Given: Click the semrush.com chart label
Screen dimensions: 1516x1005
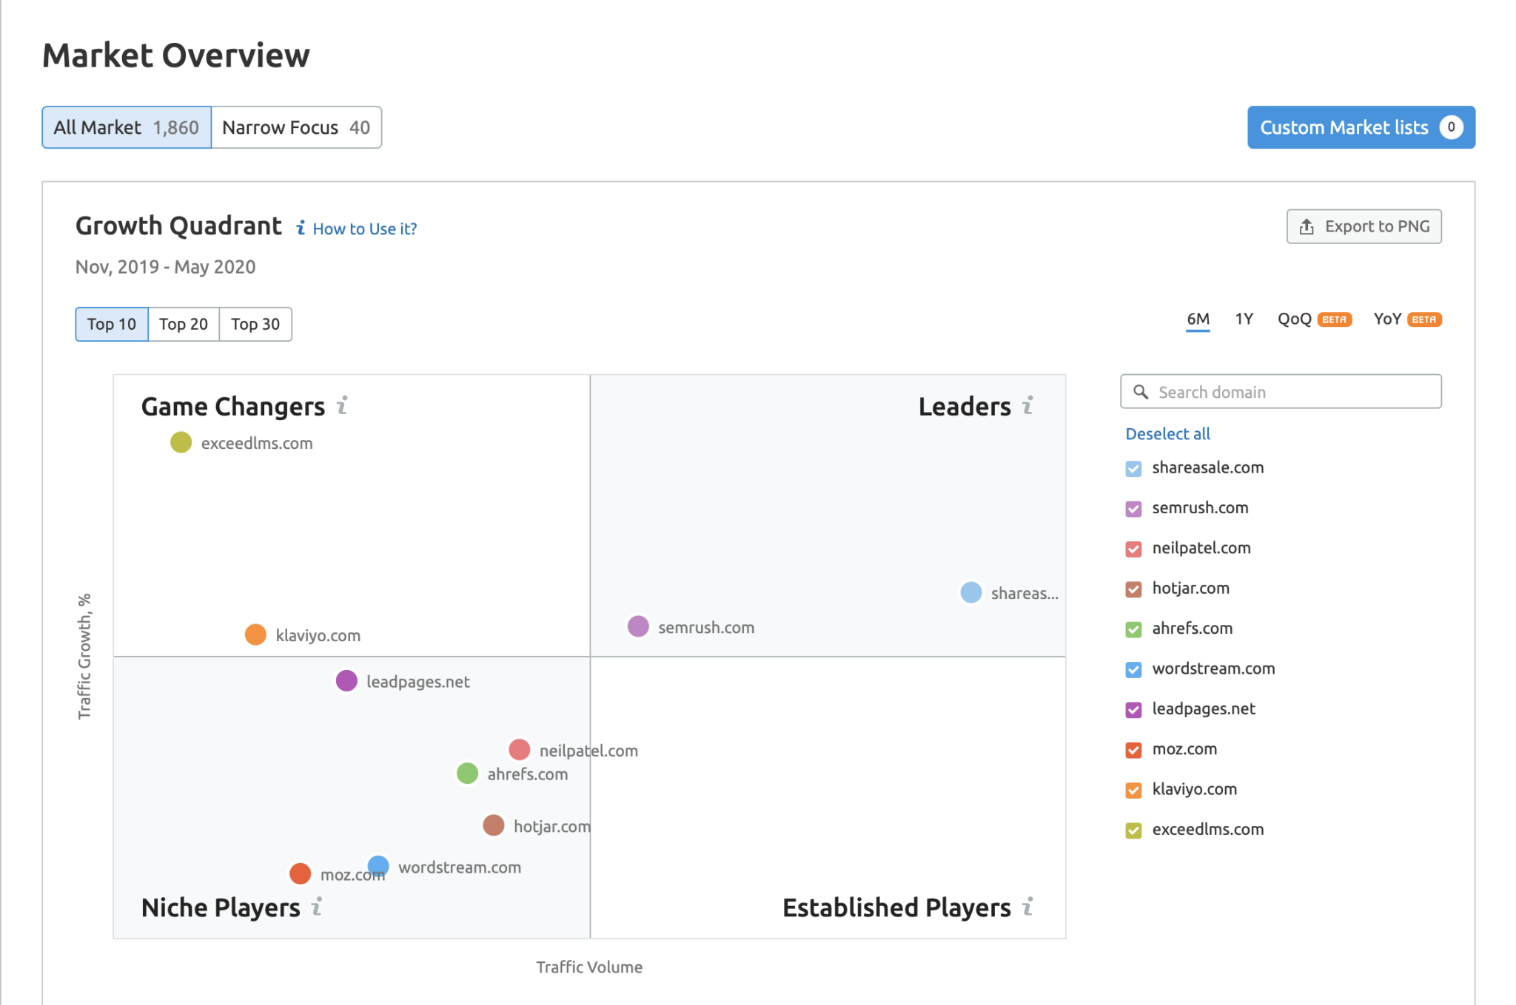Looking at the screenshot, I should 706,627.
